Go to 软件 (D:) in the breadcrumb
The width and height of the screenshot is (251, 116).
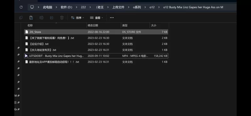click(x=67, y=7)
